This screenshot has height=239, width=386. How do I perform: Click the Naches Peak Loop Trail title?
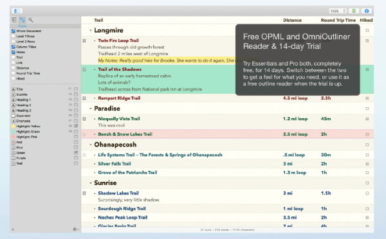click(123, 218)
